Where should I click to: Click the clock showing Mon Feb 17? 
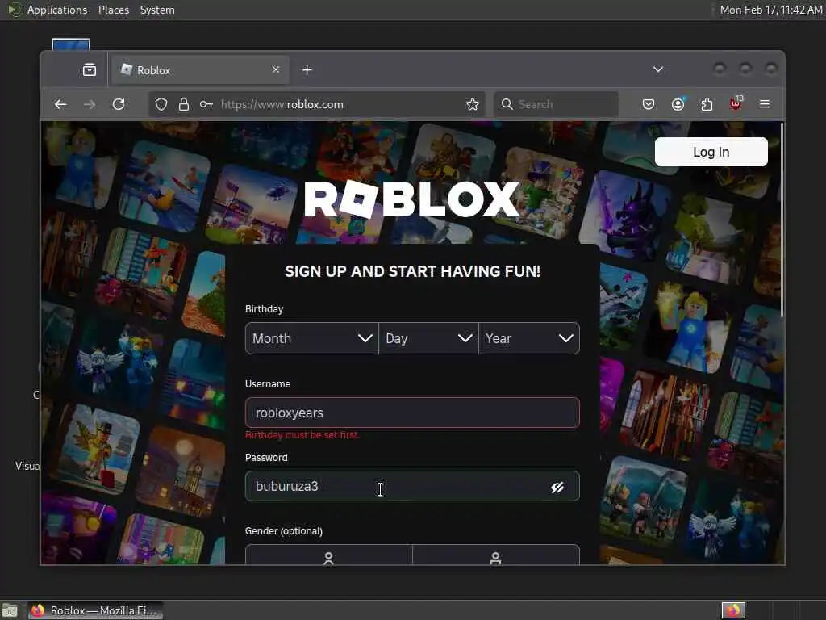(770, 10)
